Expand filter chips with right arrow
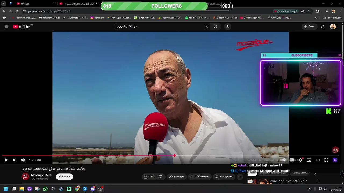The height and width of the screenshot is (193, 344). point(315,173)
